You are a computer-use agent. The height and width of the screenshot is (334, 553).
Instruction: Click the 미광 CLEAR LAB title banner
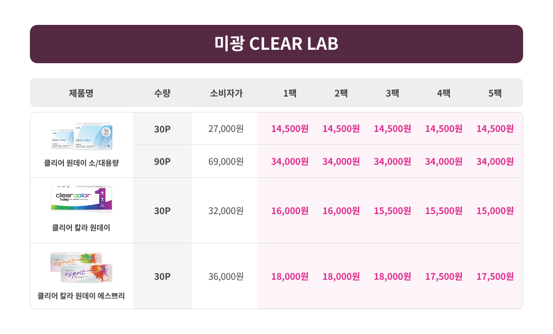(276, 44)
